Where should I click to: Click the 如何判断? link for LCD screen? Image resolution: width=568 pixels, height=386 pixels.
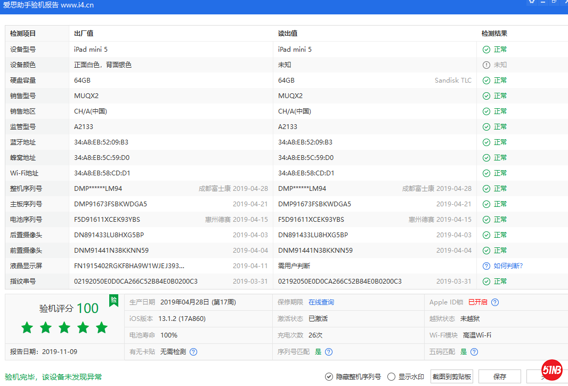coord(508,266)
